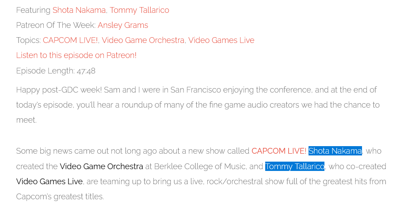Image resolution: width=404 pixels, height=213 pixels.
Task: Open Shota Nakama link in Featuring line
Action: coord(79,10)
